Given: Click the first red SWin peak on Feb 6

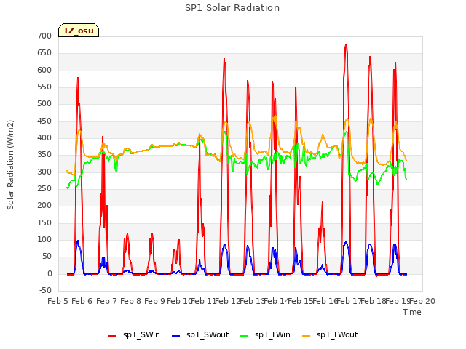Looking at the screenshot, I should tap(78, 78).
